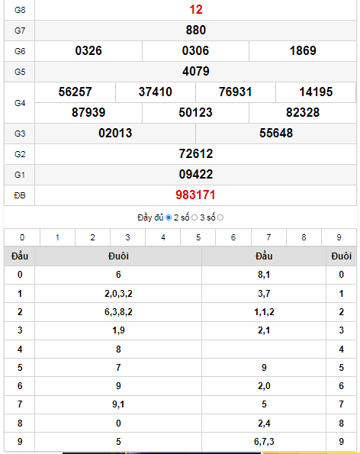Choose digit filter 3
Screen dimensions: 360x454
click(127, 237)
